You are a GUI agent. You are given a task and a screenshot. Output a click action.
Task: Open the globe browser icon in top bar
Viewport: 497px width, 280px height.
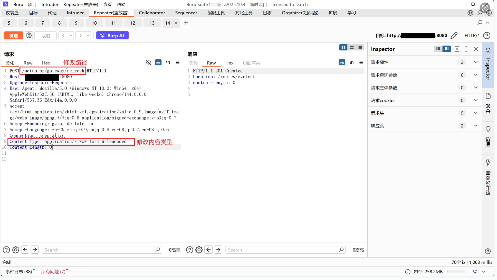pyautogui.click(x=470, y=13)
